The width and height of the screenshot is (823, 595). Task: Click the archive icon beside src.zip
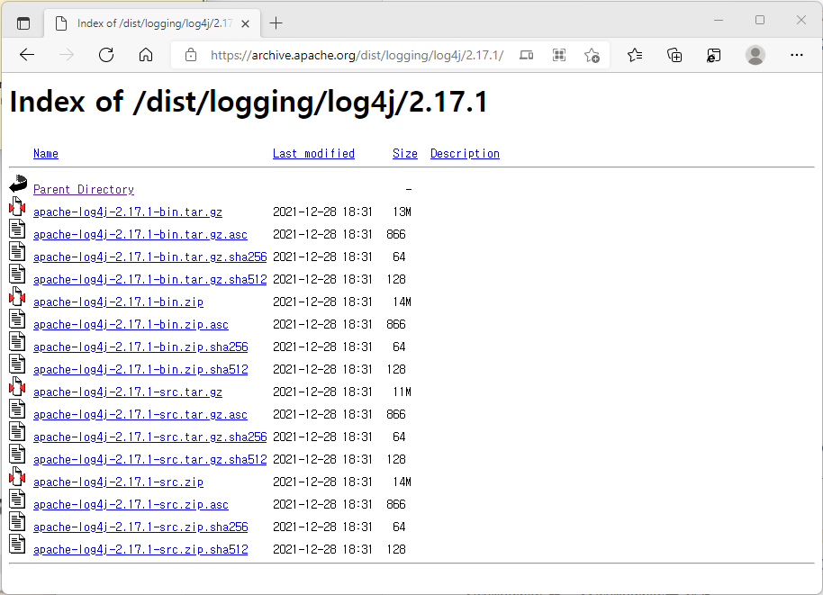pos(17,476)
